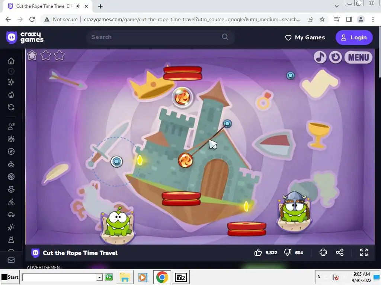Open bike category icon in sidebar
381x285 pixels.
(11, 202)
